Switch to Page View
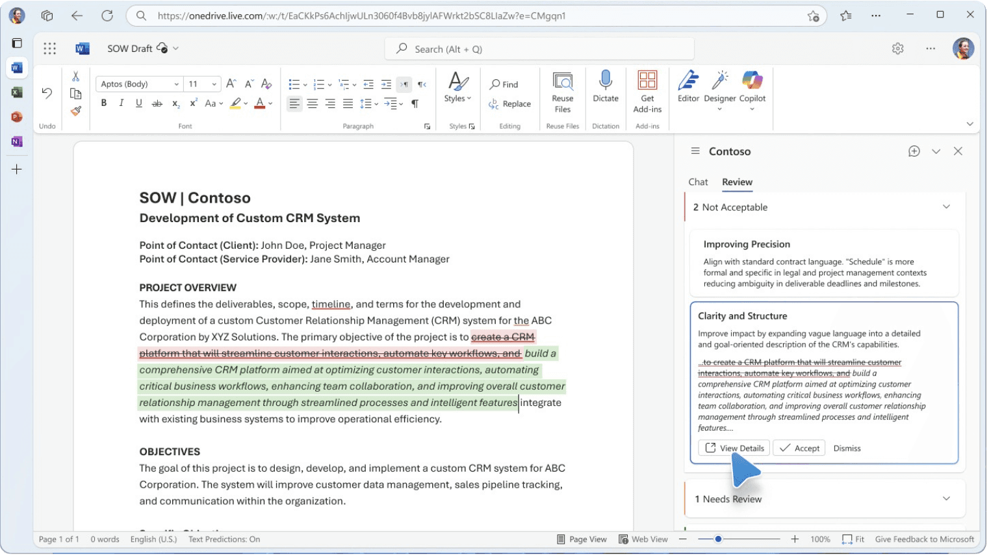989x556 pixels. (582, 540)
